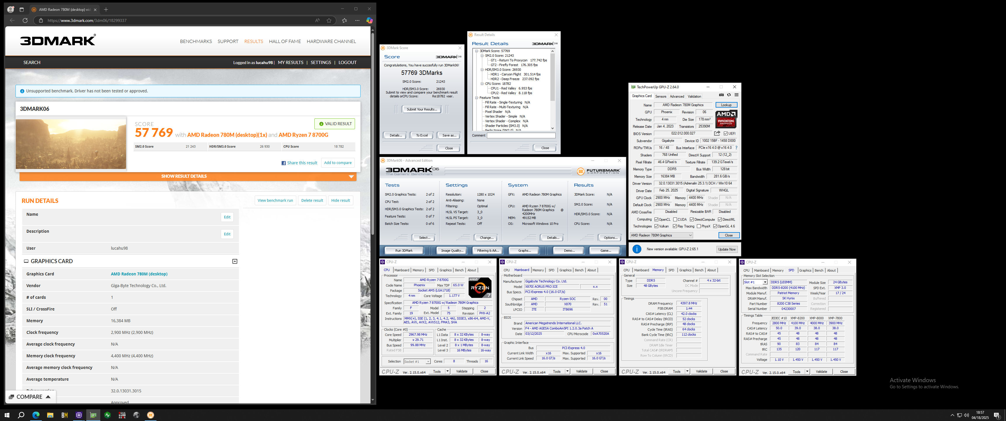Click the GPU-Z BIOS export share icon
Screen dimensions: 1006x421
(x=717, y=134)
